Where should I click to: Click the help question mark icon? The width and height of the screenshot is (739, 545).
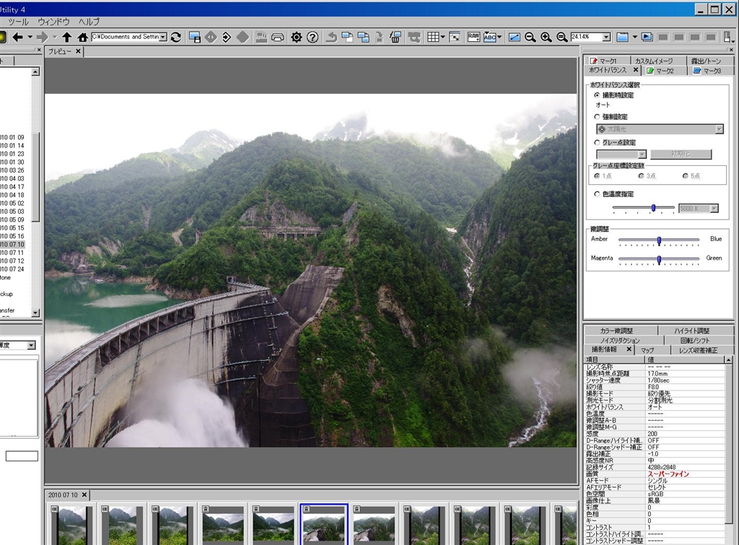[312, 37]
